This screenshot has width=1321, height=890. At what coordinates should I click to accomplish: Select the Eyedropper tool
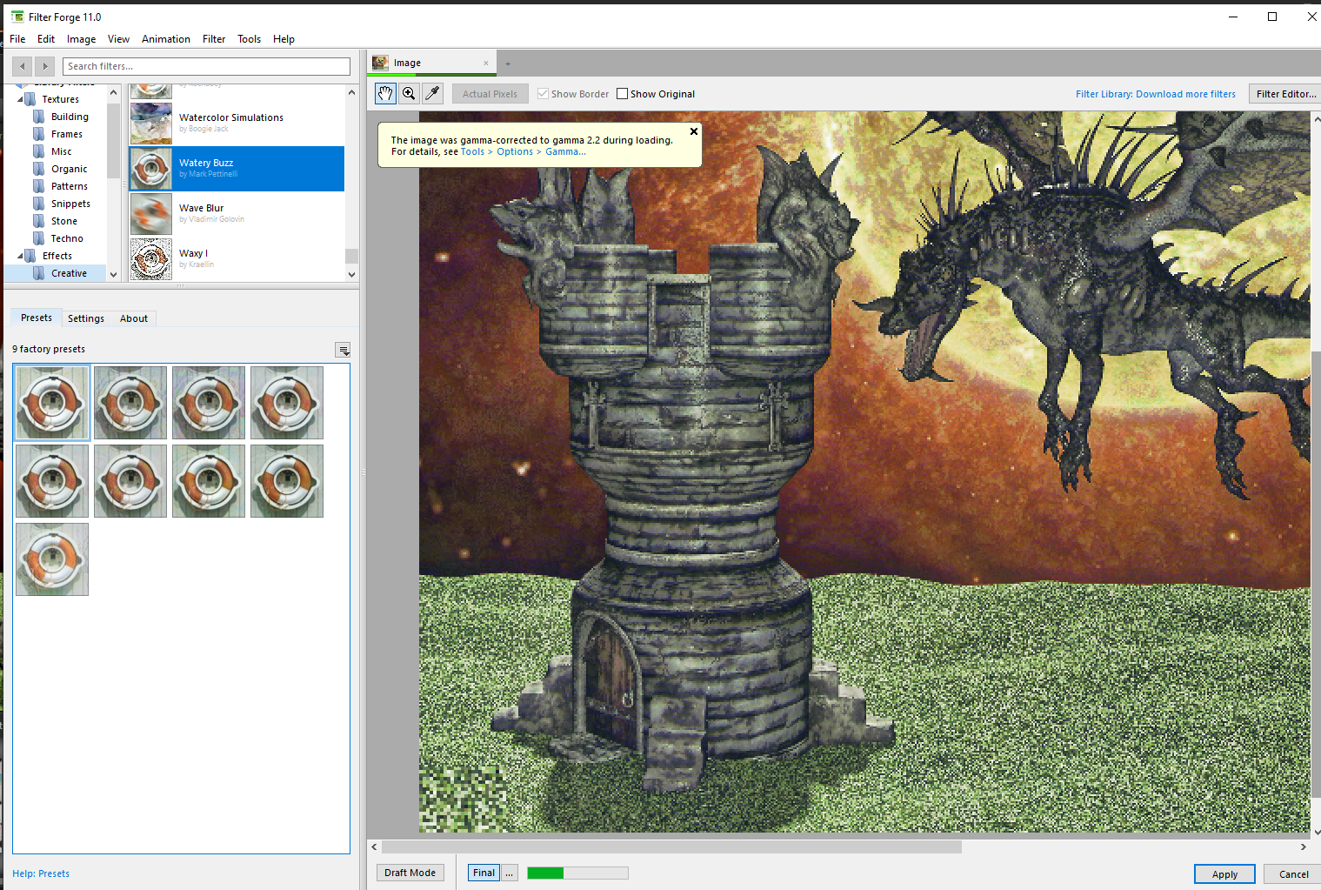pos(432,94)
